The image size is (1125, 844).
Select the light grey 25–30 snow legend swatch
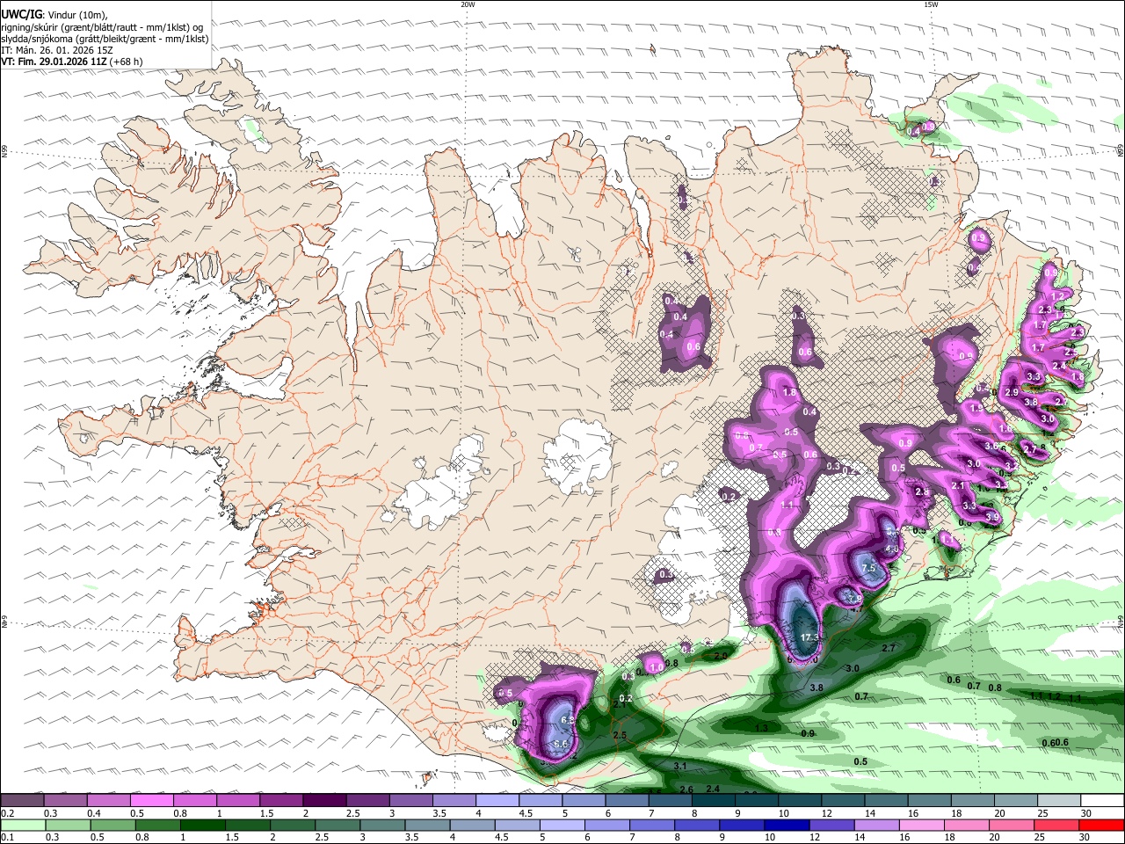(1060, 800)
